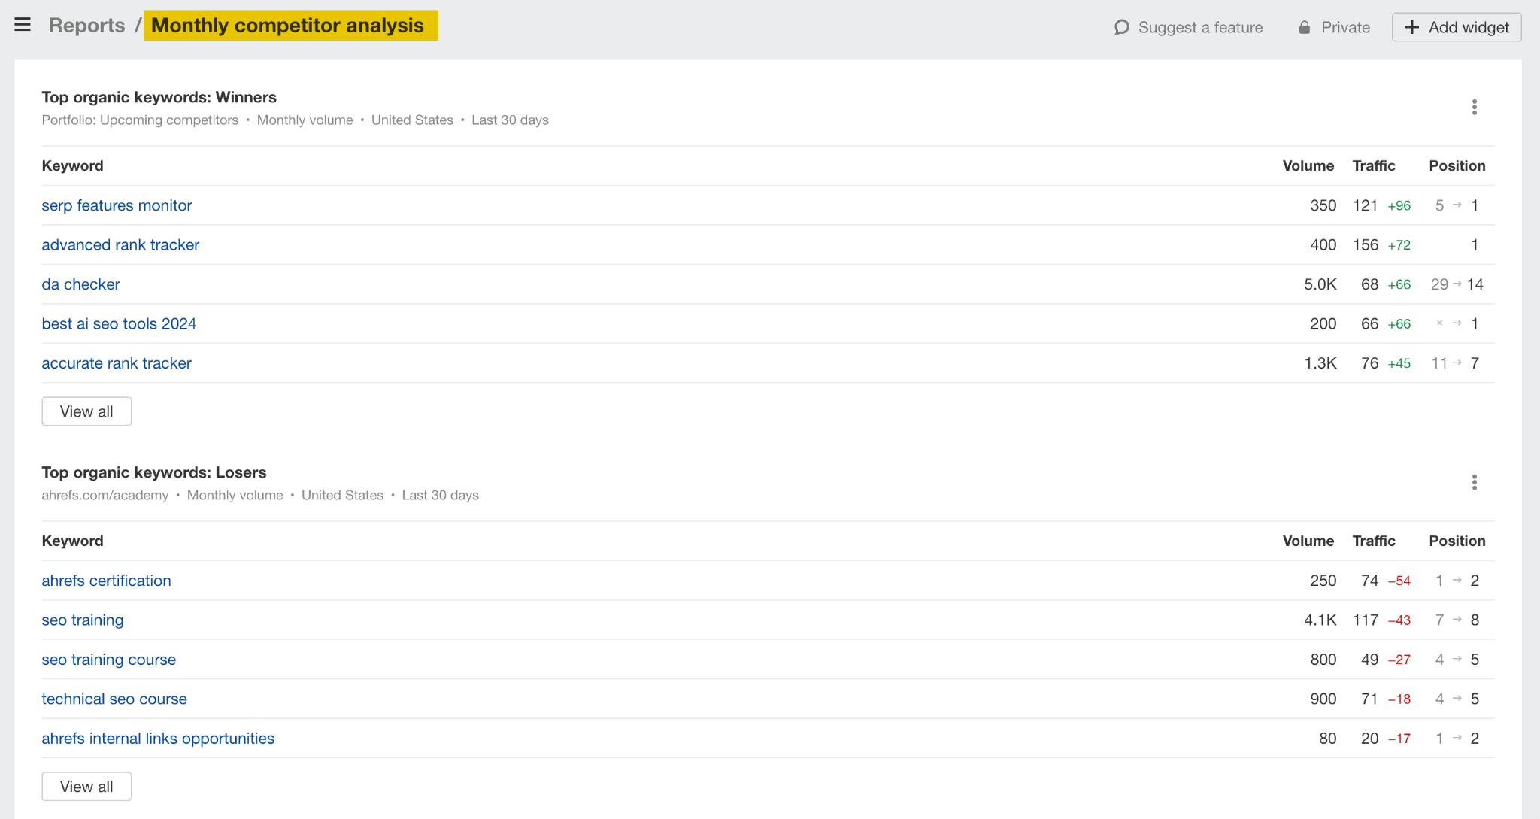Open the accurate rank tracker keyword
Image resolution: width=1540 pixels, height=819 pixels.
coord(117,363)
